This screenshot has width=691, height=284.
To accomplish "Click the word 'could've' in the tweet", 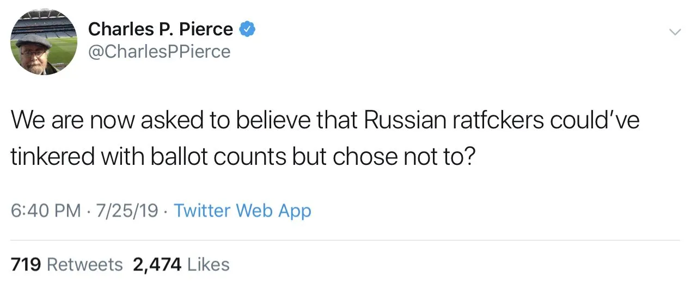I will coord(595,120).
